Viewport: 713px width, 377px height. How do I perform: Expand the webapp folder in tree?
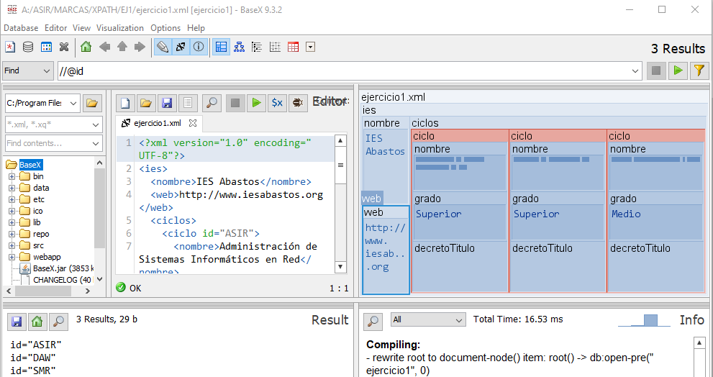[x=12, y=257]
